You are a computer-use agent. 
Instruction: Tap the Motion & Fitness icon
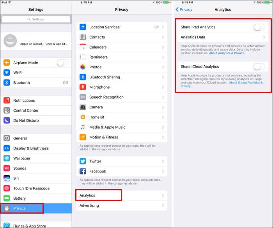click(83, 137)
